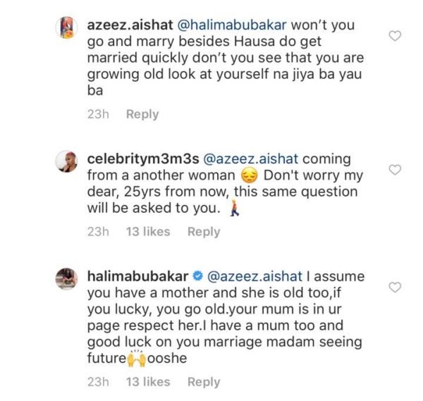
Task: Like azeez.aishat's comment with the heart
Action: point(396,36)
